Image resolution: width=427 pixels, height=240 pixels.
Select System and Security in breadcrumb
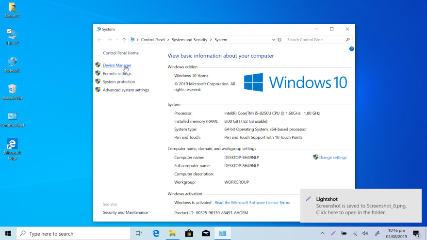(x=190, y=40)
